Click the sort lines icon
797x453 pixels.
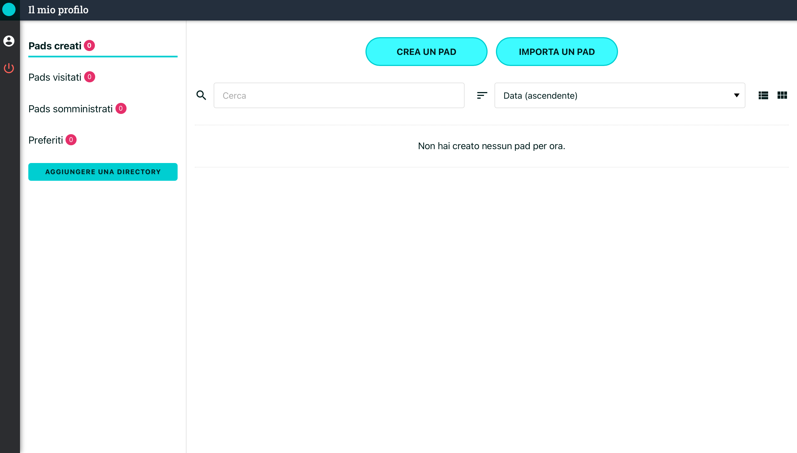point(482,95)
